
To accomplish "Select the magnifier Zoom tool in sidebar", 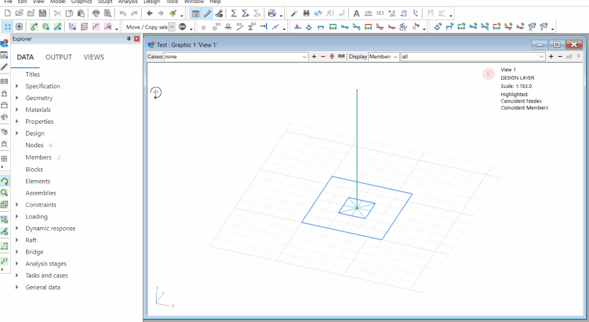I will [4, 193].
